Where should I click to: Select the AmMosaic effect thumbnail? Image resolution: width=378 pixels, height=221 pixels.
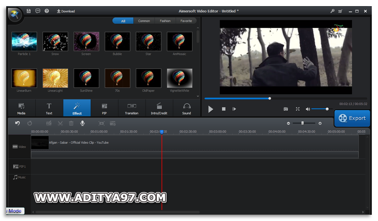tap(180, 41)
